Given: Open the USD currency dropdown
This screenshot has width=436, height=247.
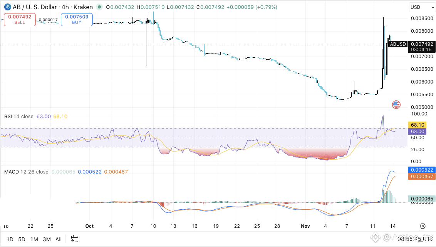Looking at the screenshot, I should (x=422, y=7).
